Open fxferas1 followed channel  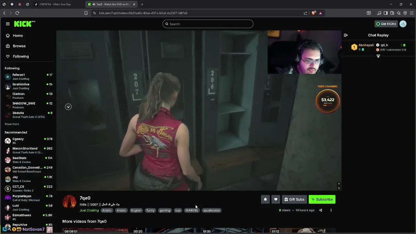(28, 77)
